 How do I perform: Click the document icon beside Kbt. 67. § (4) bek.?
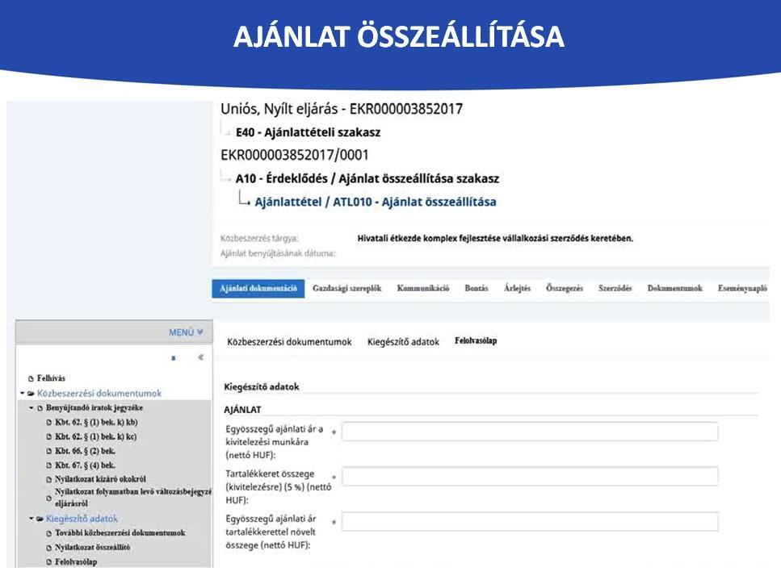48,466
